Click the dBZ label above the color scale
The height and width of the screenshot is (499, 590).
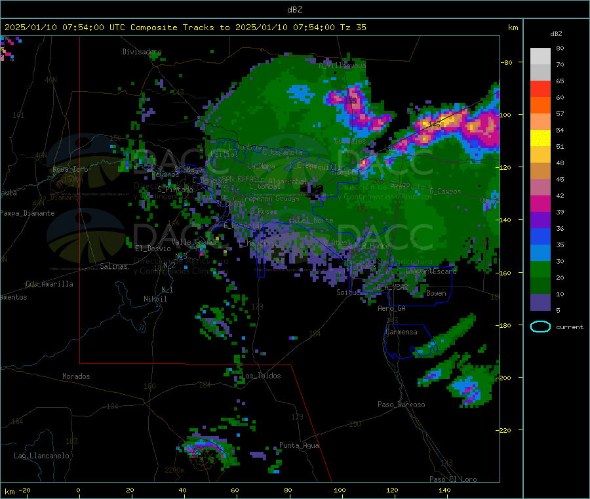(556, 34)
